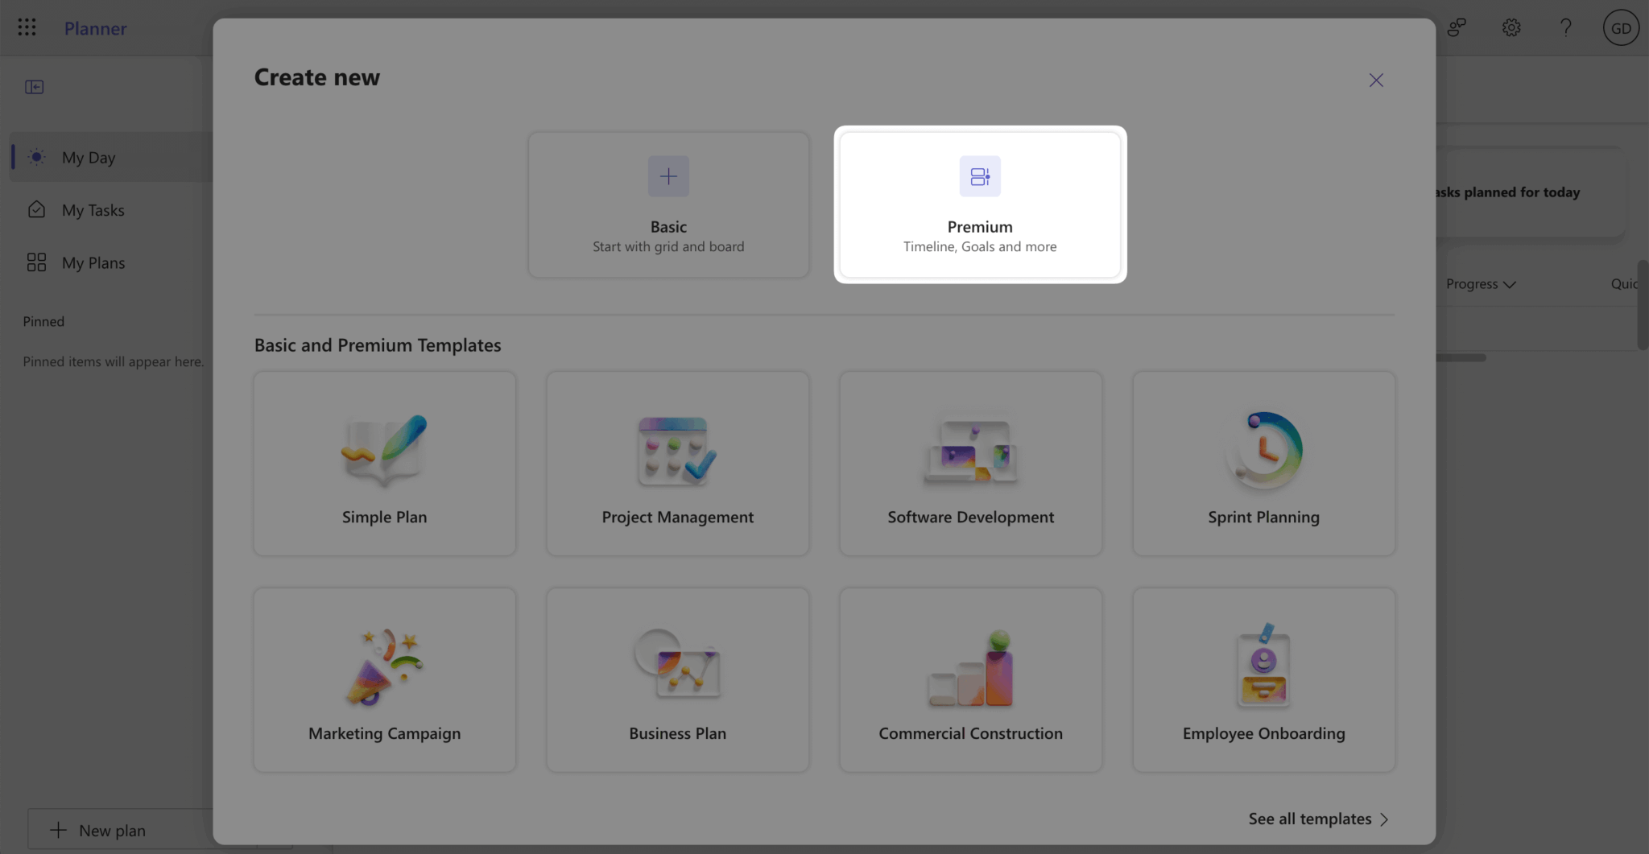Select the Marketing Campaign template
Image resolution: width=1649 pixels, height=854 pixels.
point(384,680)
